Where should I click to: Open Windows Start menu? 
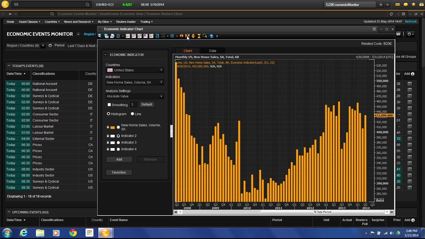pyautogui.click(x=7, y=233)
